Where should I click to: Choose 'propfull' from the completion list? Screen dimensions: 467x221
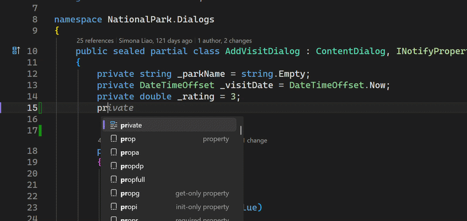tap(169, 180)
